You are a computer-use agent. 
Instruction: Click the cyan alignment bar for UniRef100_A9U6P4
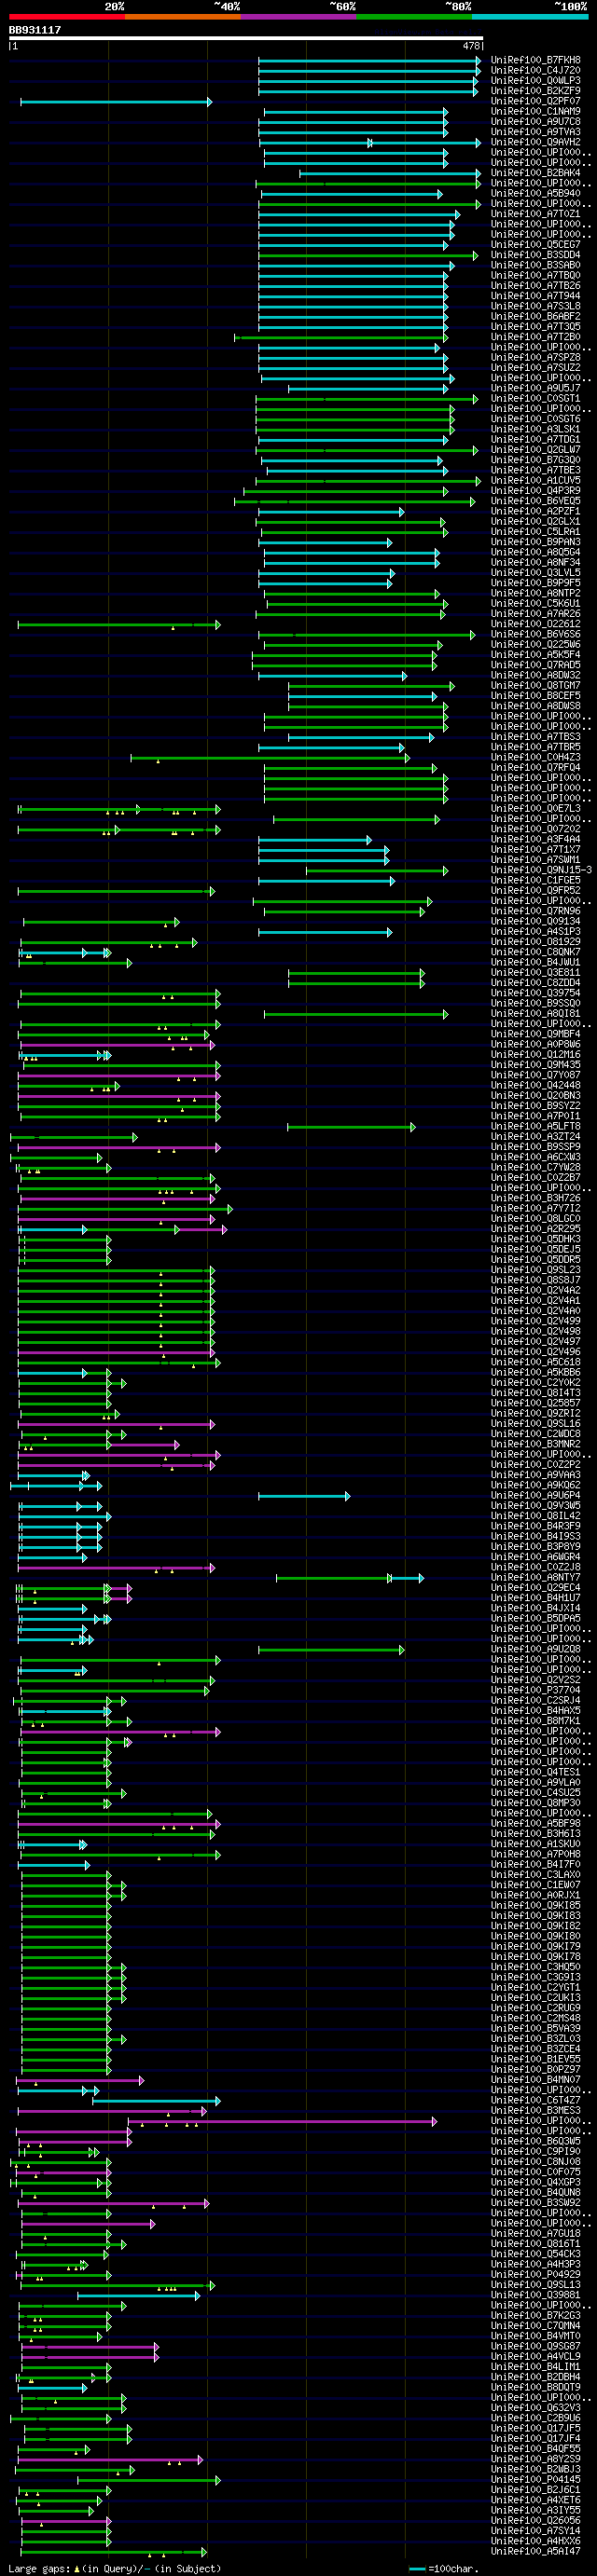(x=304, y=1496)
